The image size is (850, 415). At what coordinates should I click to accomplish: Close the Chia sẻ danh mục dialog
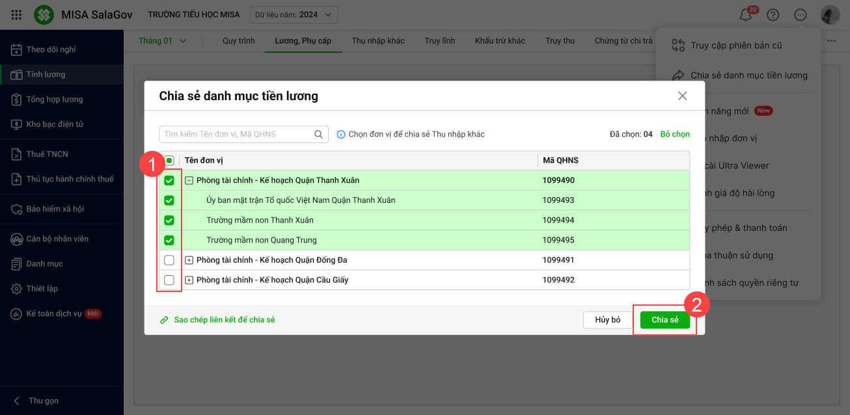pos(682,96)
